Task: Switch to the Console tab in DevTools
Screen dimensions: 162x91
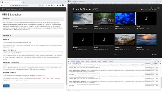Action: click(x=78, y=61)
